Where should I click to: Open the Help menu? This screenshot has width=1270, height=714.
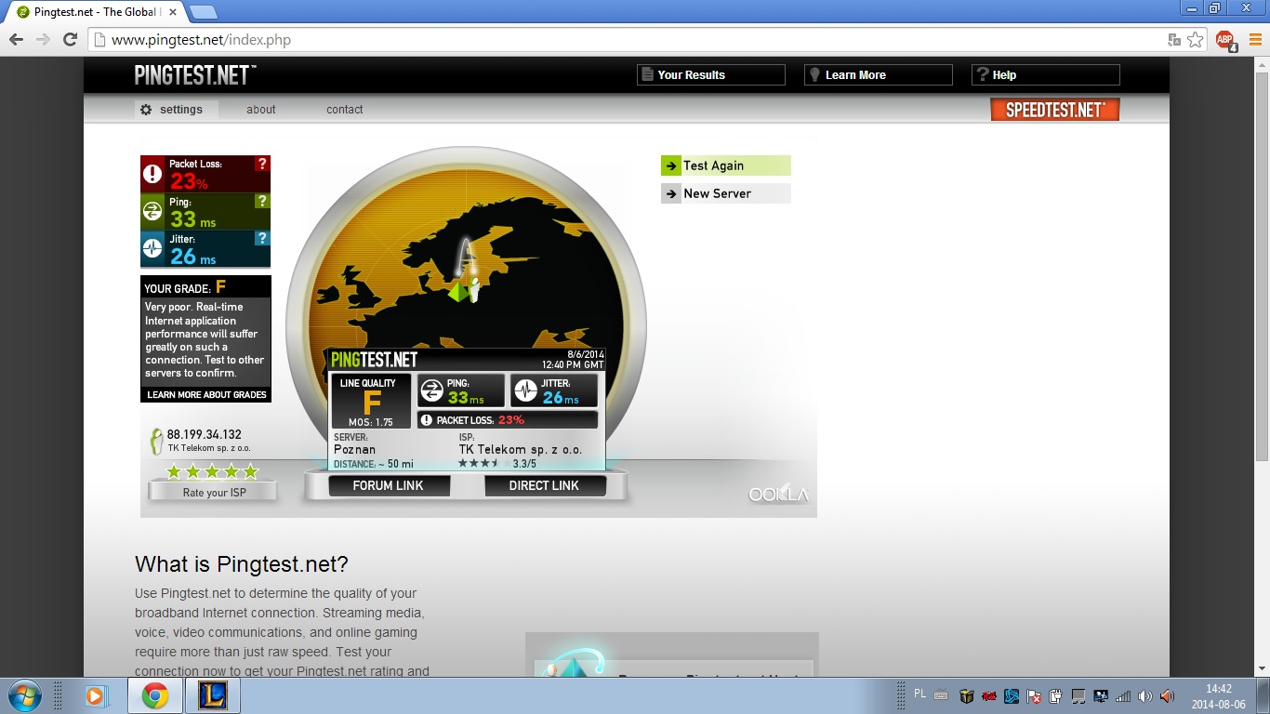pos(1046,75)
